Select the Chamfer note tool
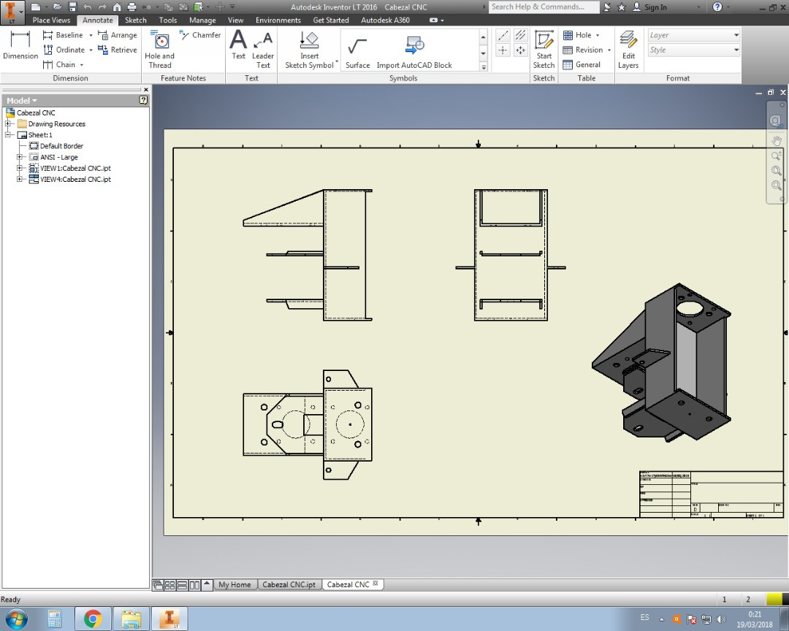Screen dimensions: 789x631 (199, 35)
